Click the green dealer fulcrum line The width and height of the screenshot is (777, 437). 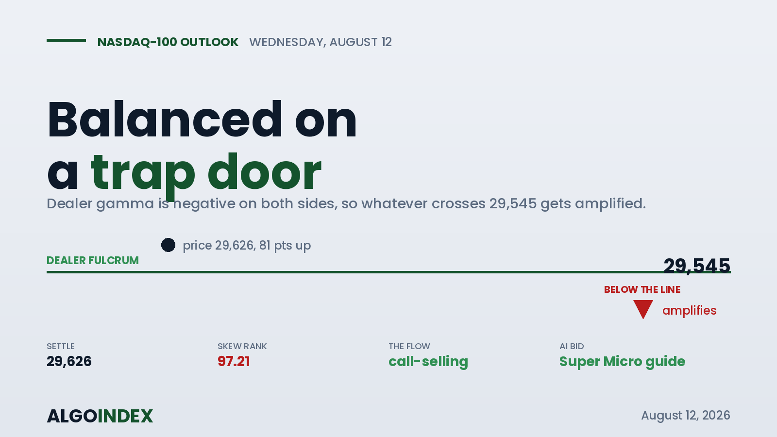(388, 272)
